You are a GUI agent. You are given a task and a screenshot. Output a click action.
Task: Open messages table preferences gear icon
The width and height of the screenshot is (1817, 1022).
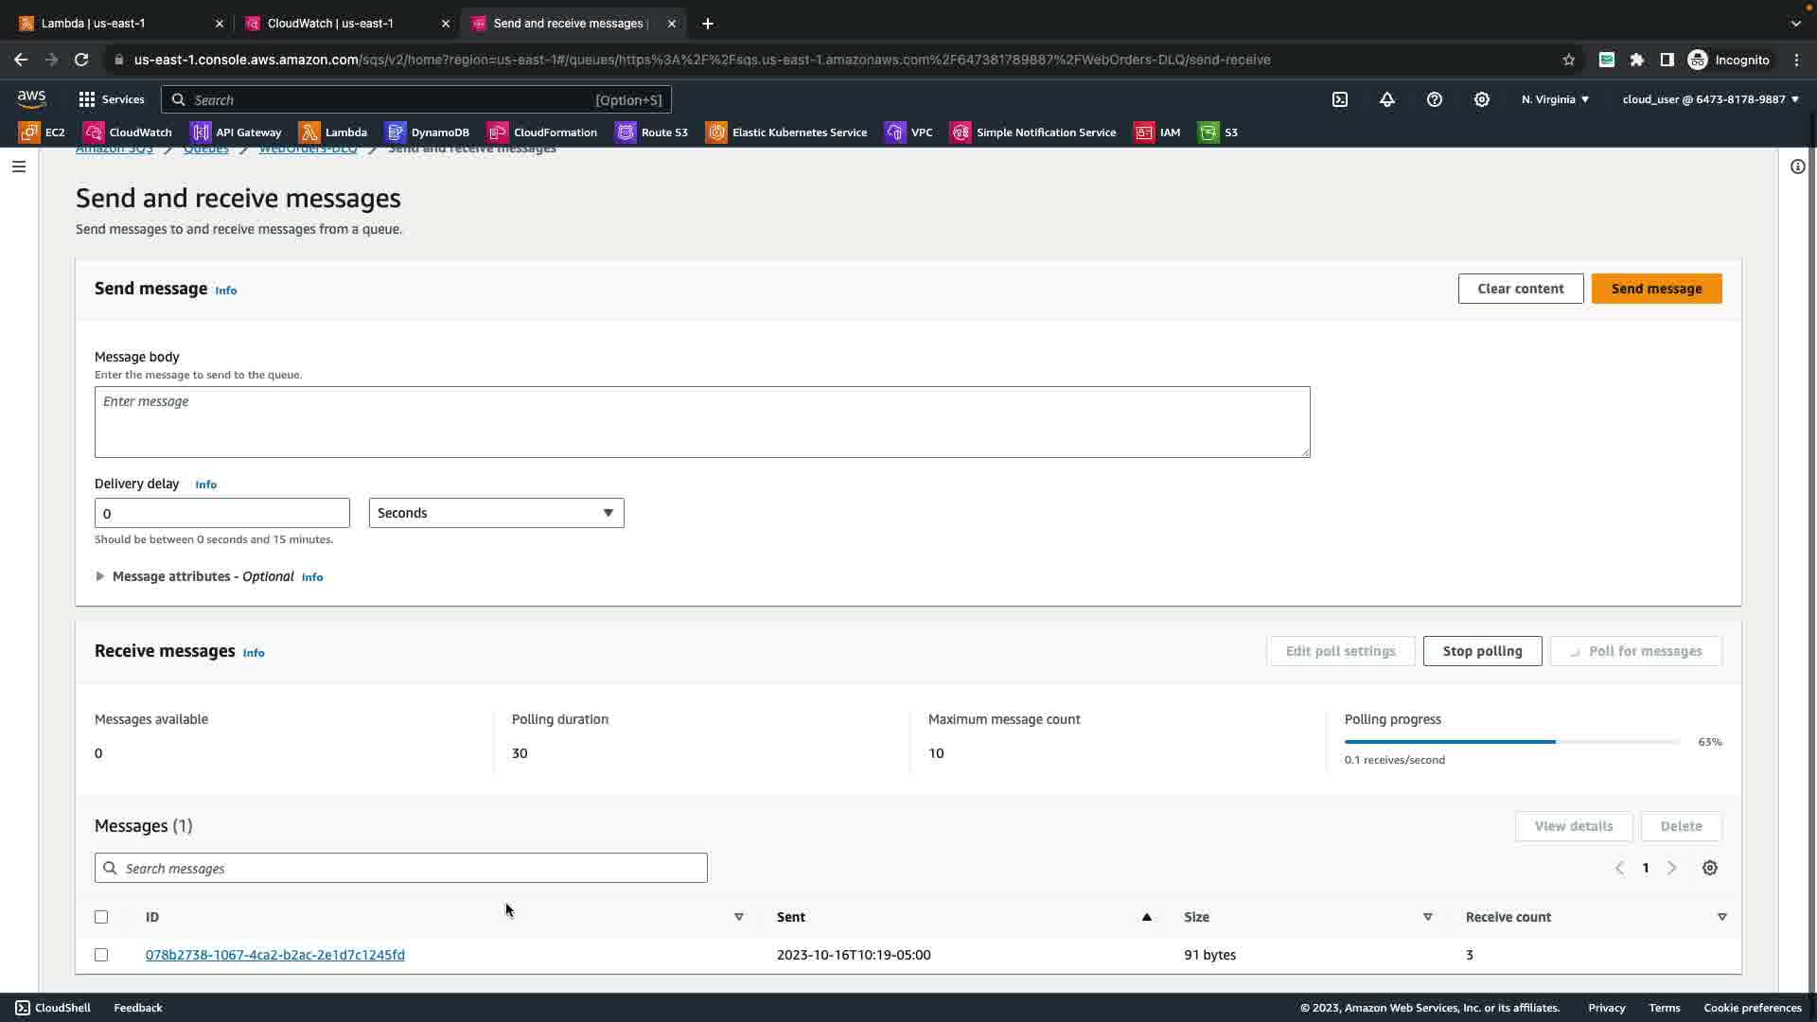coord(1710,868)
